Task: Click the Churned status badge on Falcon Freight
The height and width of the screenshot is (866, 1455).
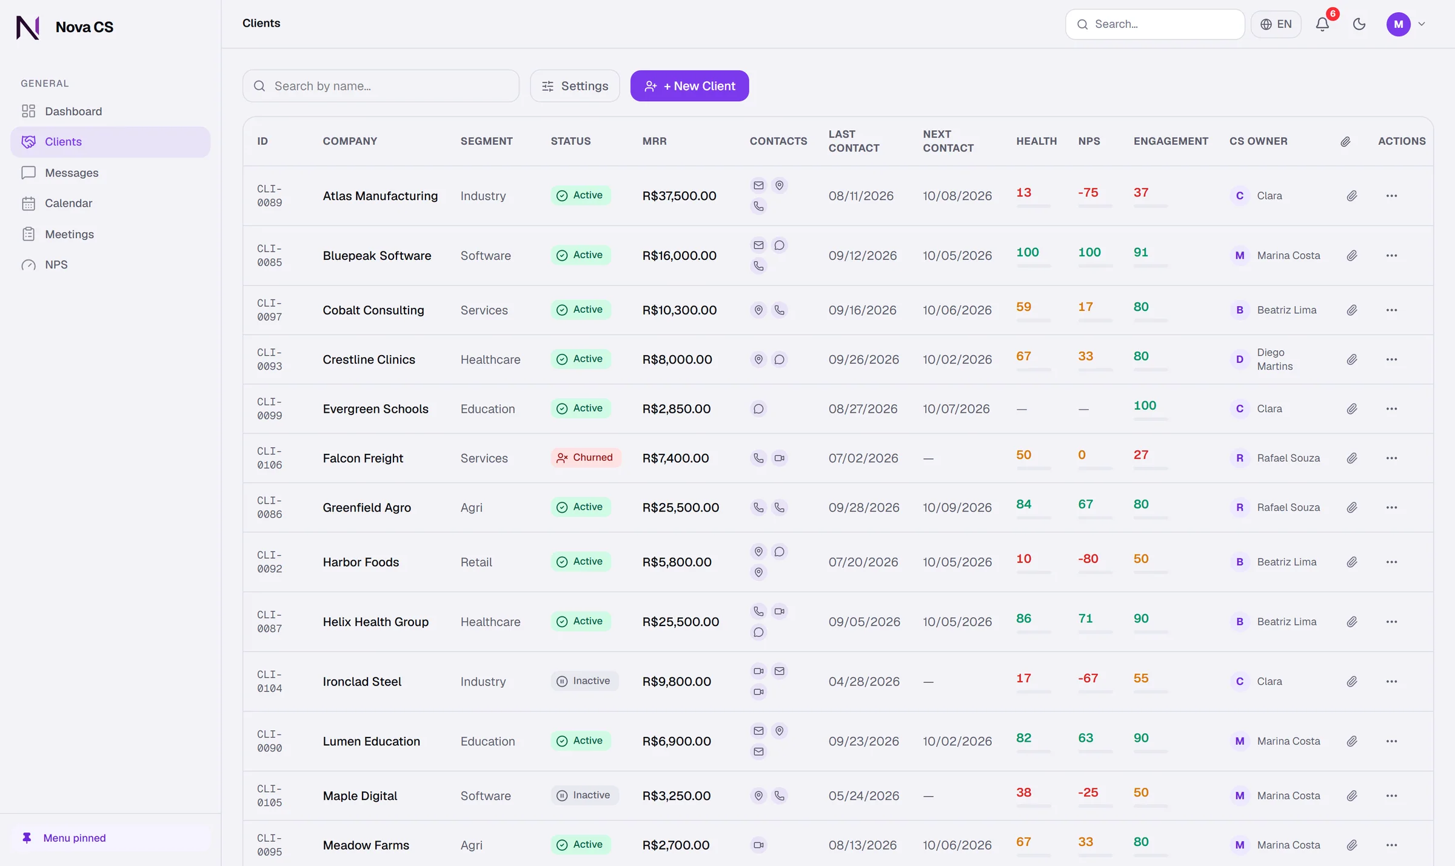Action: [x=586, y=458]
